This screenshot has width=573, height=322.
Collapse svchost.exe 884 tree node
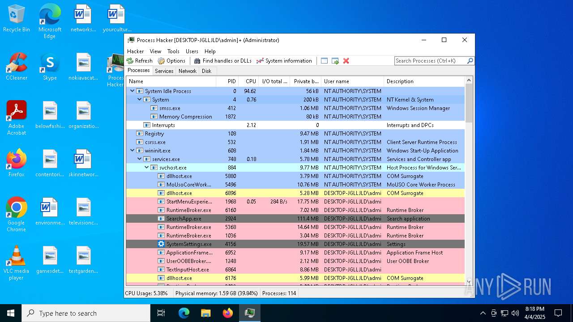146,167
